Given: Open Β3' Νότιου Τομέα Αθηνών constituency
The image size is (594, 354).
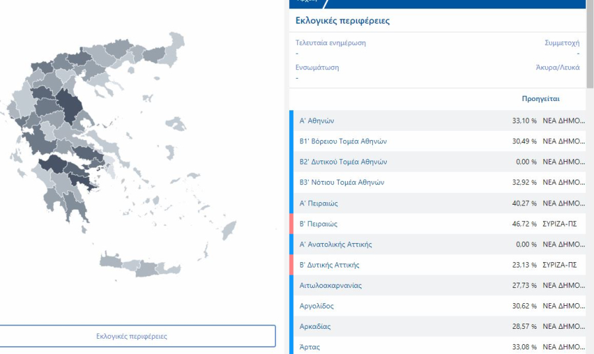Looking at the screenshot, I should pos(341,182).
